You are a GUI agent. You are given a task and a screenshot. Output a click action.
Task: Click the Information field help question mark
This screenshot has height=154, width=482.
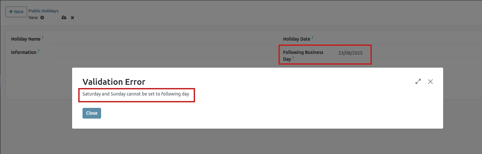coord(38,51)
